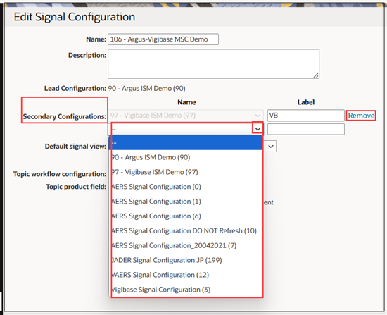Image resolution: width=387 pixels, height=315 pixels.
Task: Pick AERS Signal Configuration_20042021 (7)
Action: [185, 245]
